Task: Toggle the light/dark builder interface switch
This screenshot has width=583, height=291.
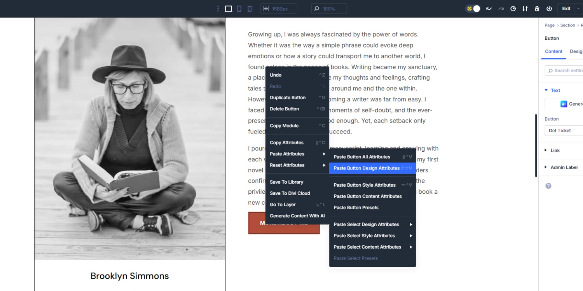Action: pyautogui.click(x=473, y=9)
